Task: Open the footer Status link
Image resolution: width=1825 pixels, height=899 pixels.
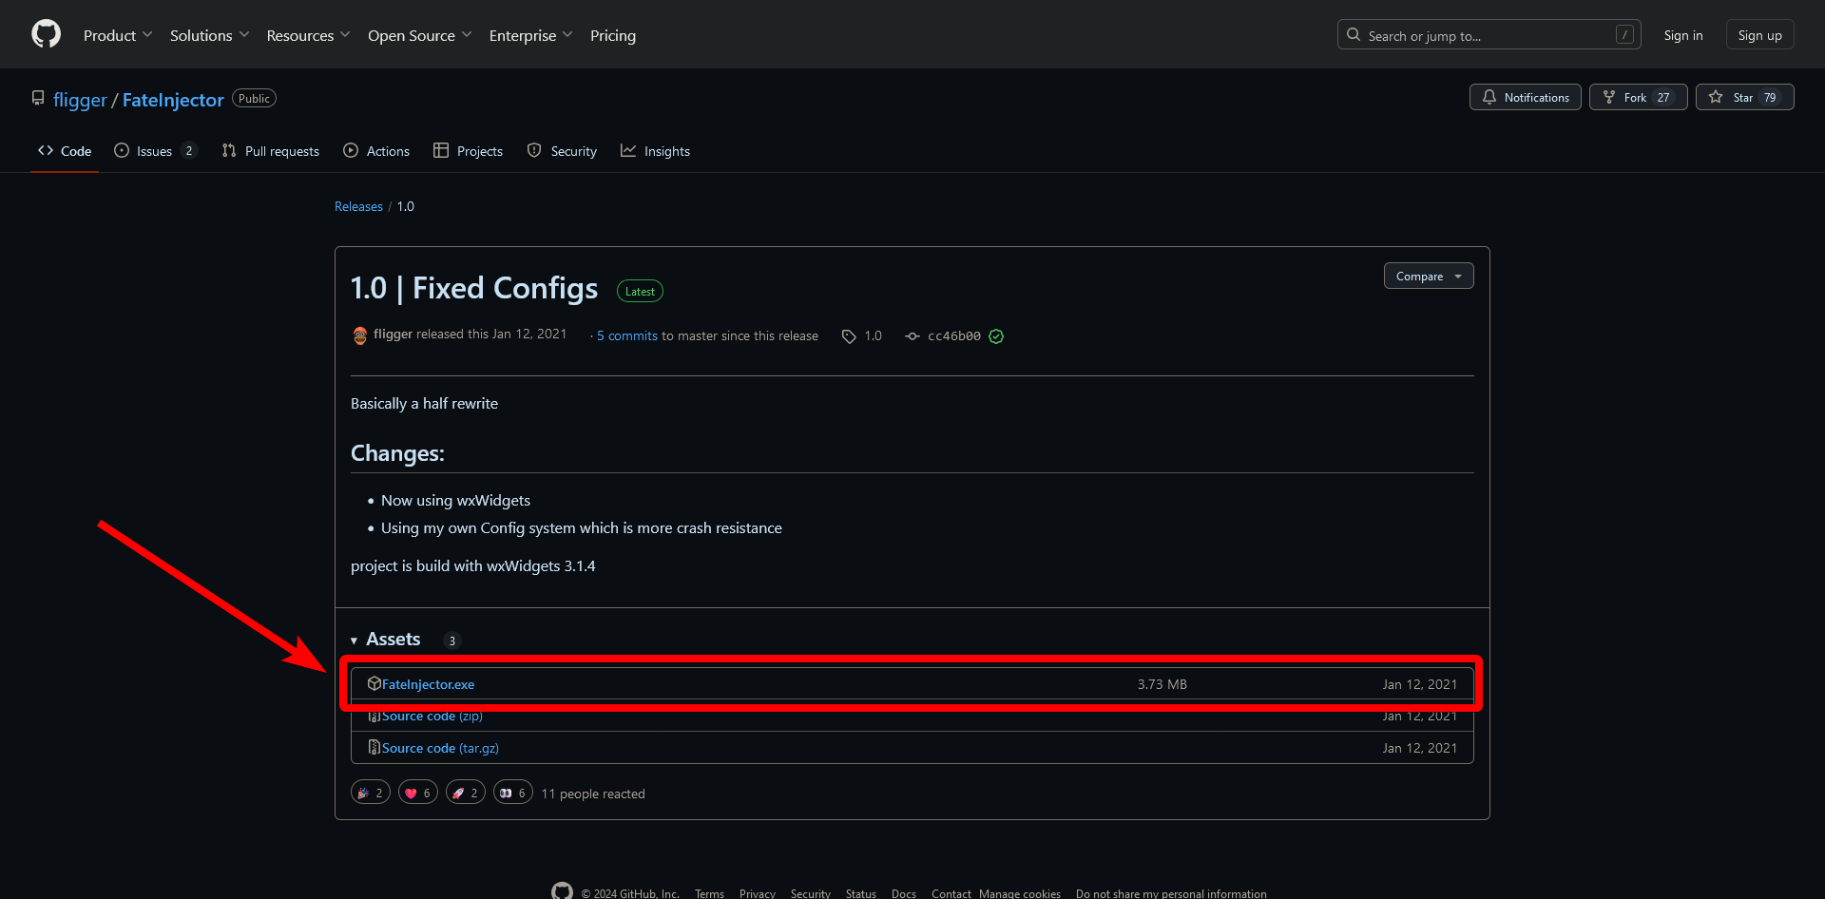Action: (861, 893)
